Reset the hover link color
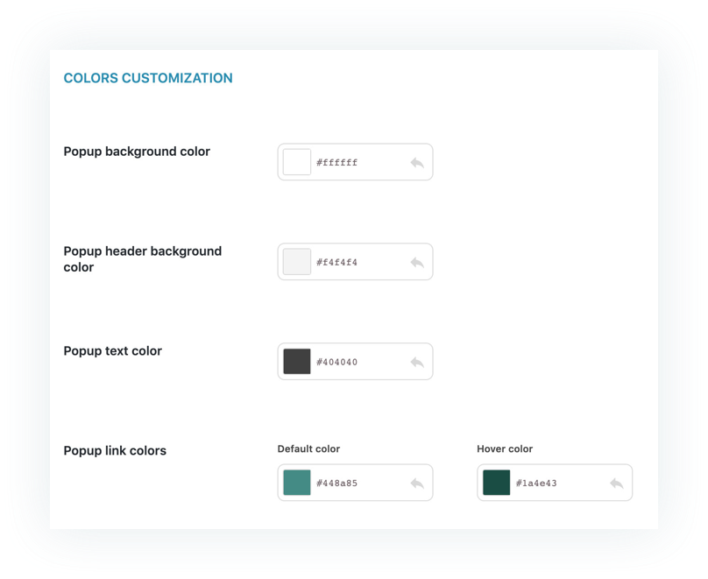 pyautogui.click(x=617, y=484)
